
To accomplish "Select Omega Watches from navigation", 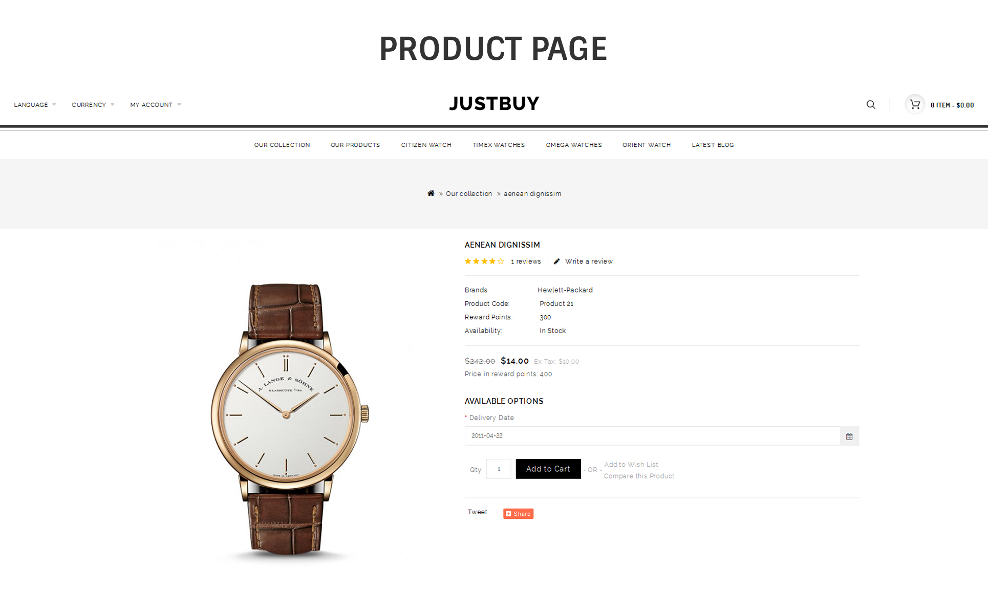I will [x=574, y=145].
